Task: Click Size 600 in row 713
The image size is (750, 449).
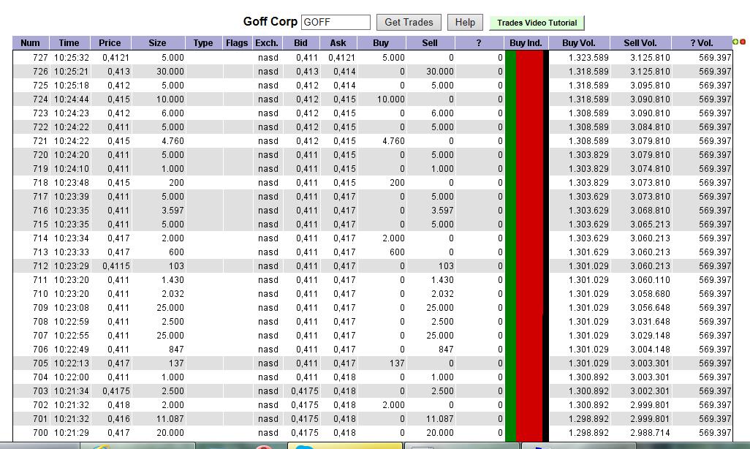Action: tap(176, 252)
